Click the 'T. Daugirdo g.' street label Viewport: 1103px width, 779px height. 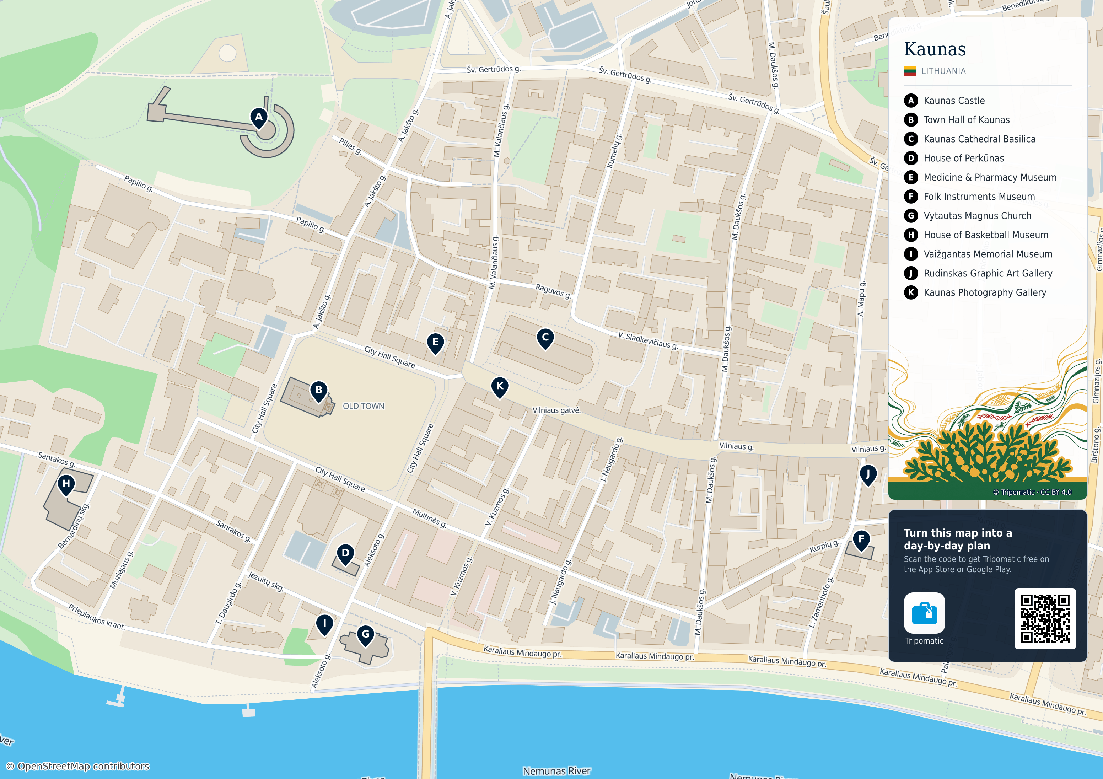(229, 603)
